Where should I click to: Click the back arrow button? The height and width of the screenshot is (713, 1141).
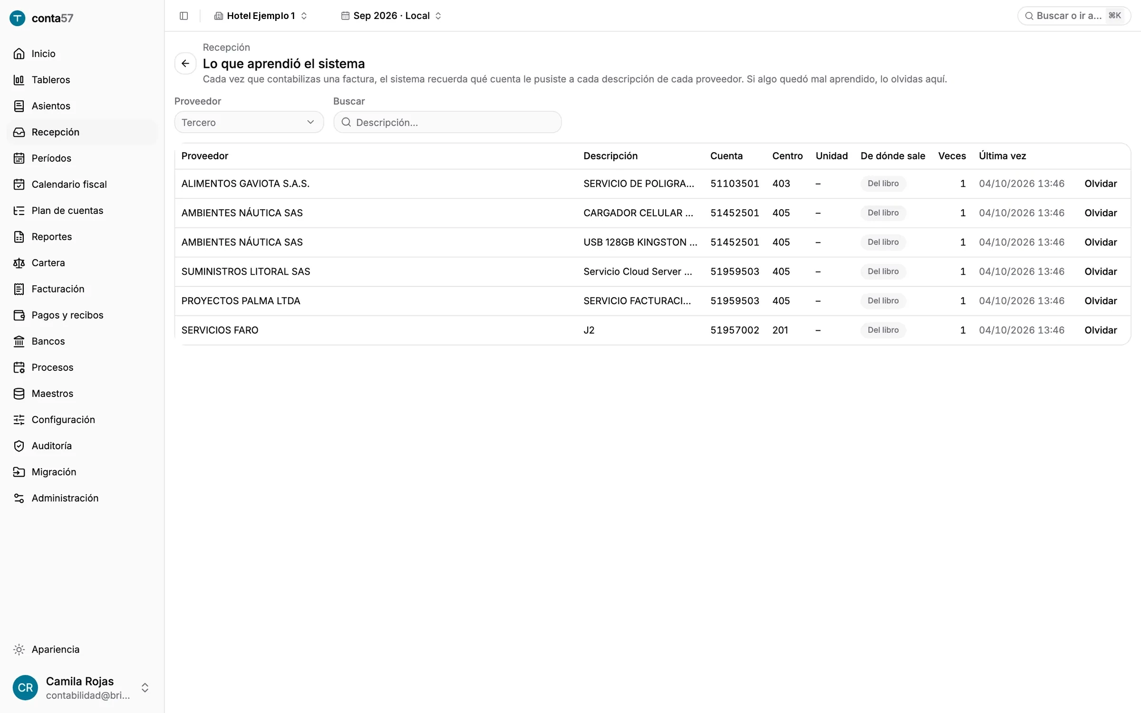(x=185, y=64)
